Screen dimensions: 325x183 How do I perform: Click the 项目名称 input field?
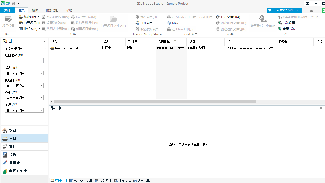point(24,61)
